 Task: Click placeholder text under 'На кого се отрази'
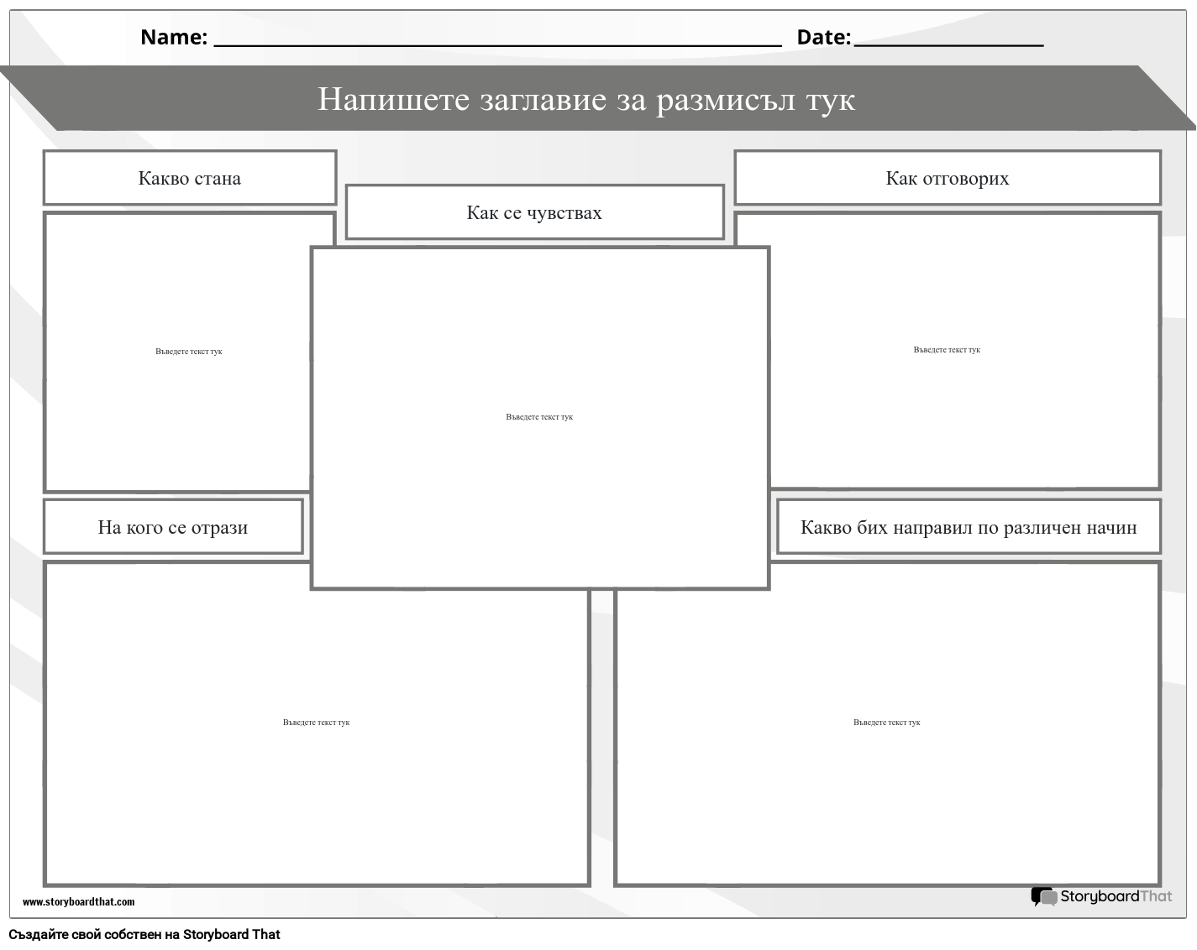318,721
